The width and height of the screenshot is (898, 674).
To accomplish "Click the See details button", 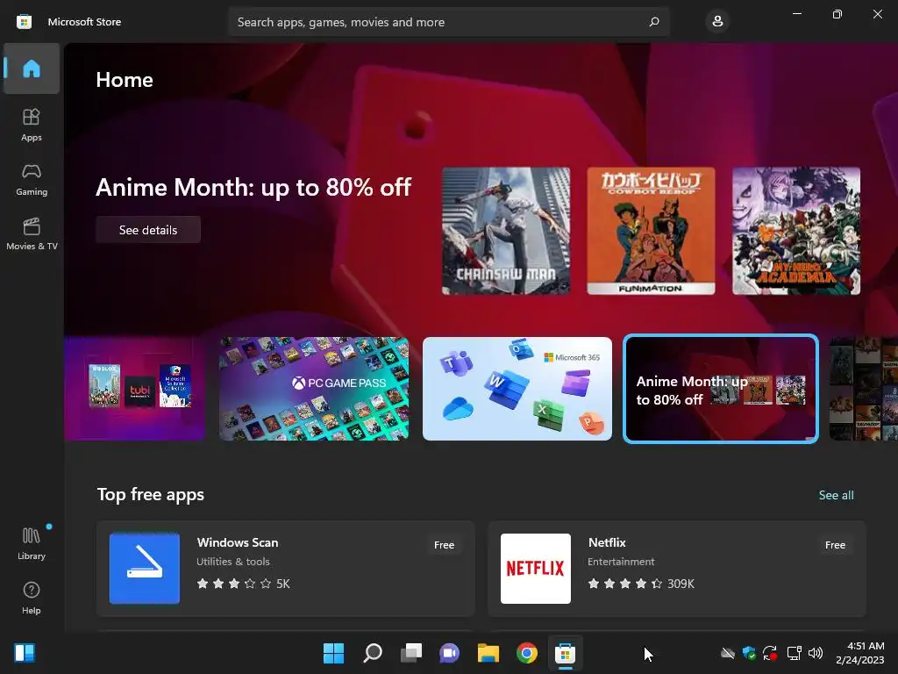I will coord(148,230).
